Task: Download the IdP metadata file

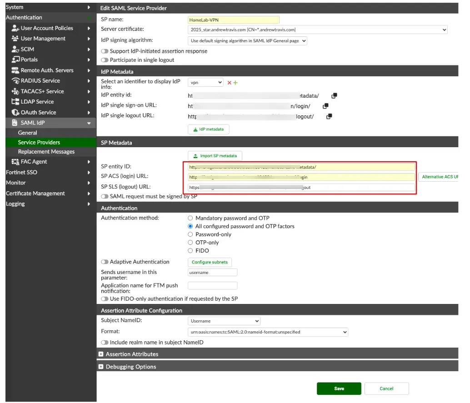Action: (208, 129)
